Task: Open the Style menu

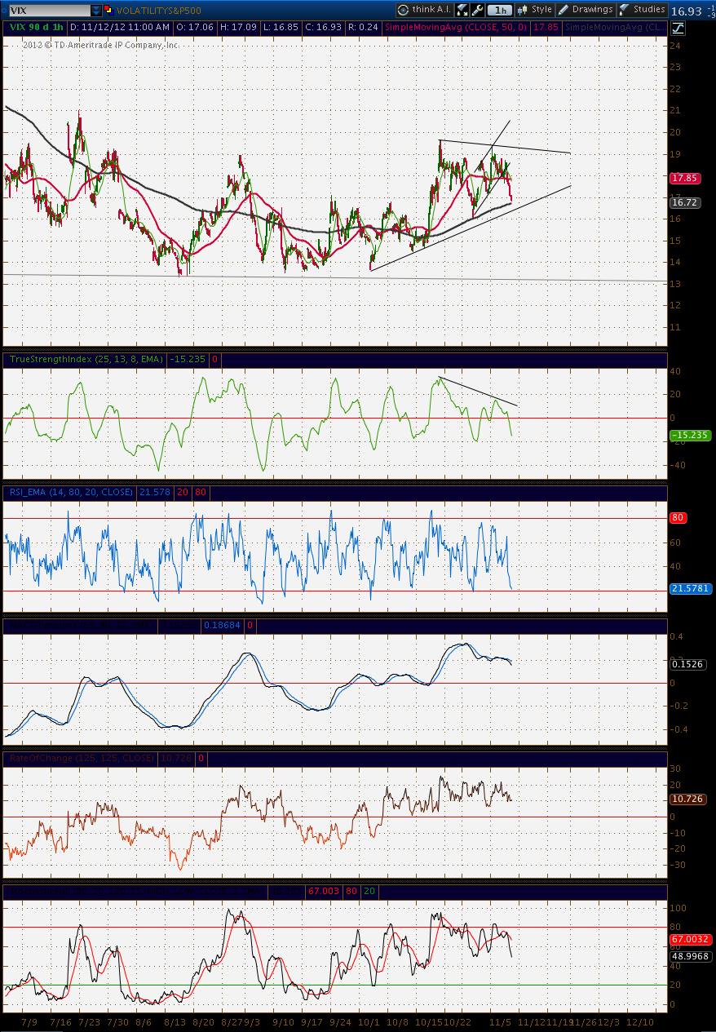Action: (535, 10)
